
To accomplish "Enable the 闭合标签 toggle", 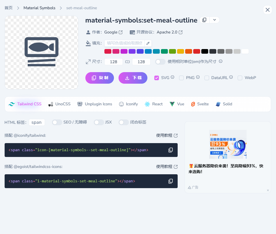I will click(123, 122).
